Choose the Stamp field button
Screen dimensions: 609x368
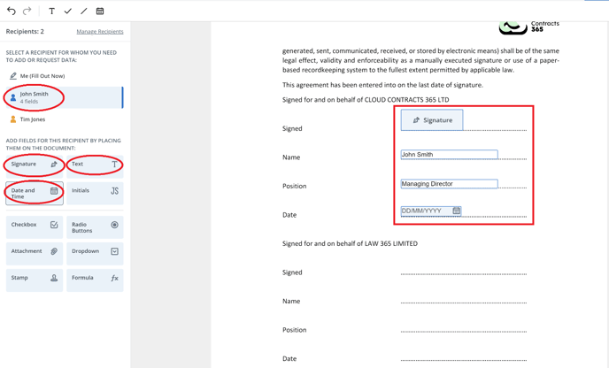pyautogui.click(x=35, y=280)
